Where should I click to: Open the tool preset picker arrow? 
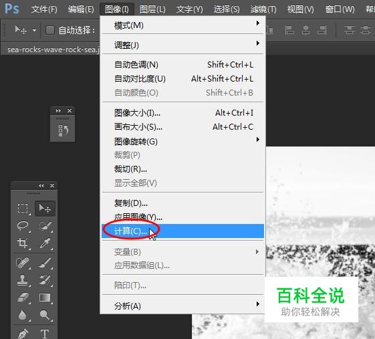pyautogui.click(x=35, y=30)
